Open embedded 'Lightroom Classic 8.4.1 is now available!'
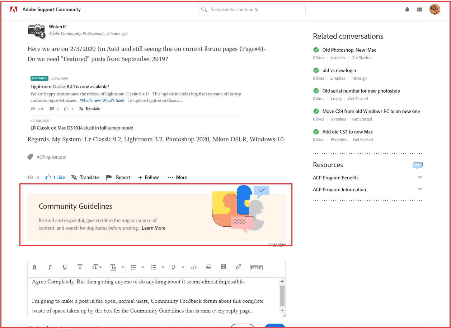 click(x=70, y=86)
